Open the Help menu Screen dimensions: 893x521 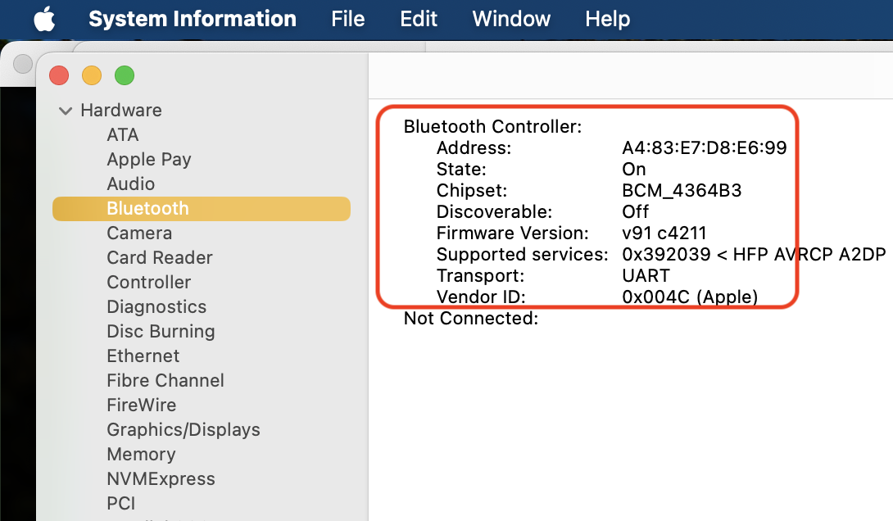click(608, 19)
